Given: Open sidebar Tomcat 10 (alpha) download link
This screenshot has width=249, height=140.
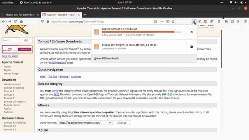Looking at the screenshot, I should point(14,88).
